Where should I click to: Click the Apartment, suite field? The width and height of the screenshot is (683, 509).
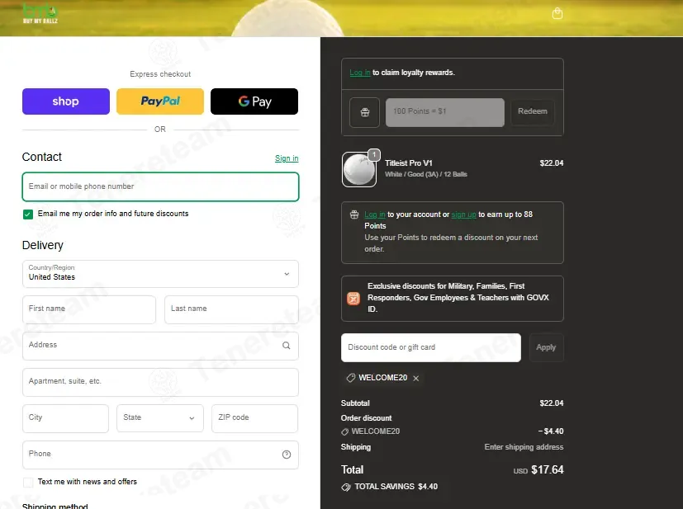[x=160, y=382]
